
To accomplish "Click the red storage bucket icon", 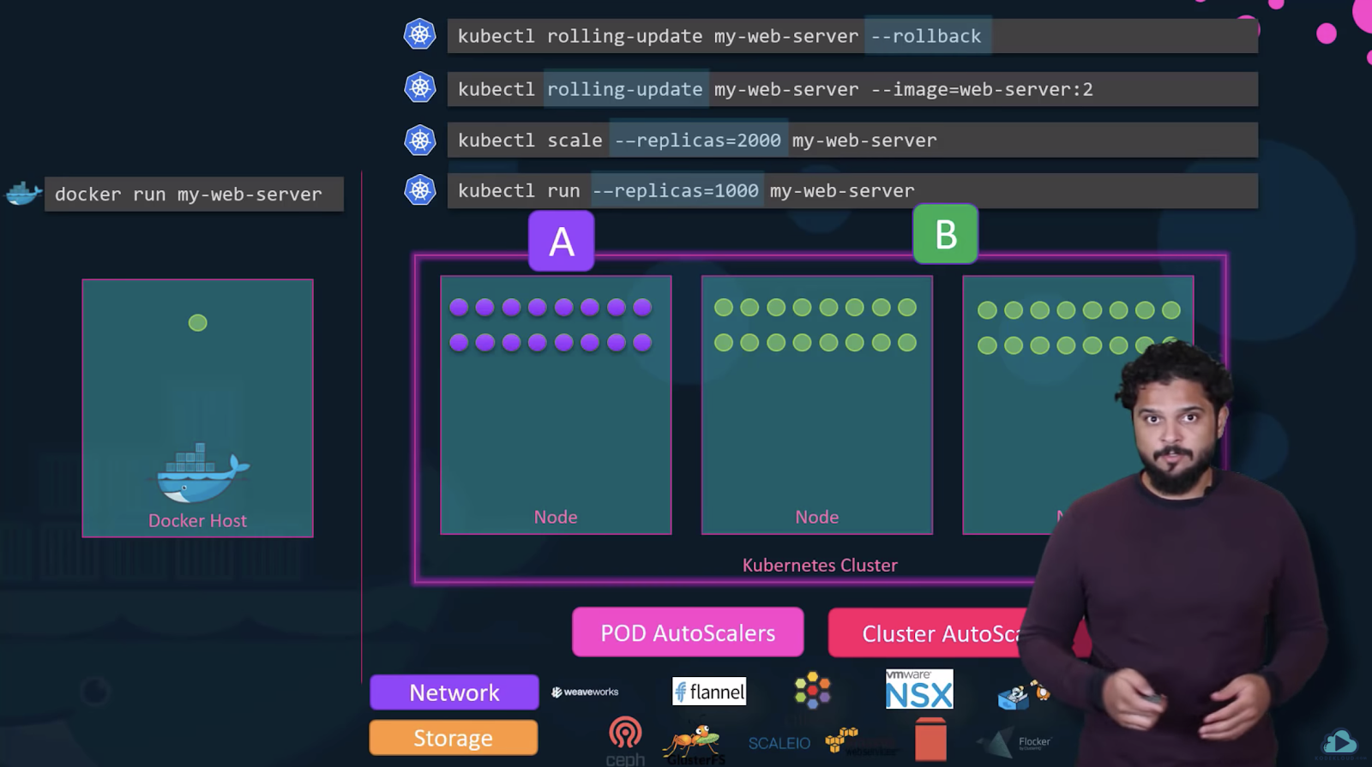I will click(930, 740).
